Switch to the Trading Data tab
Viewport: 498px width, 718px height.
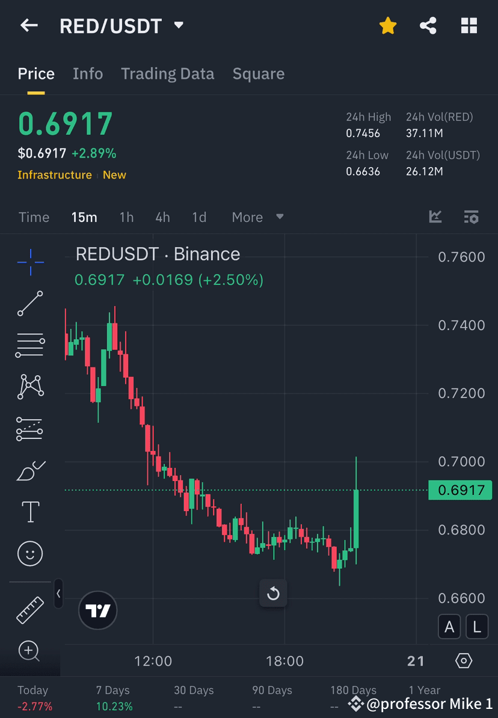pyautogui.click(x=168, y=73)
